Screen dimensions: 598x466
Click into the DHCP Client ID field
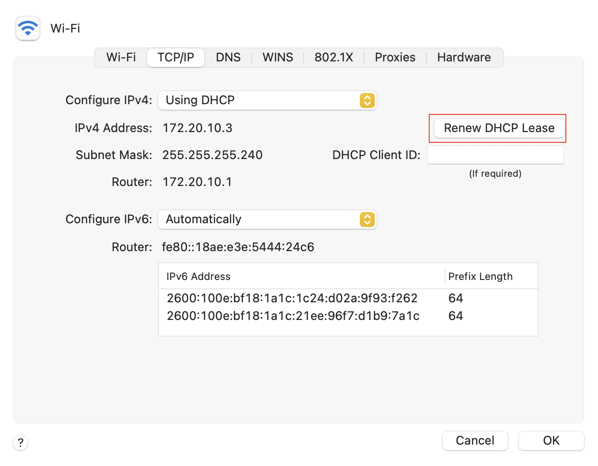(x=496, y=155)
